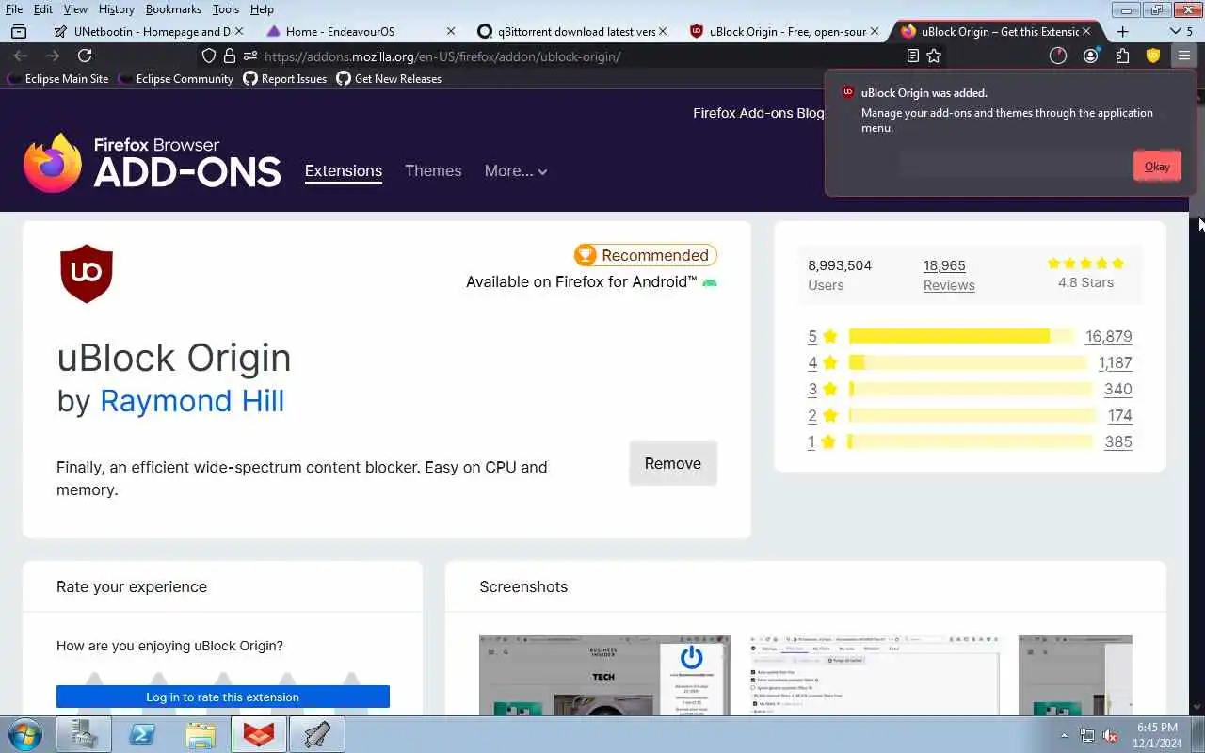The image size is (1205, 753).
Task: Click the muted volume tray icon
Action: pyautogui.click(x=1110, y=736)
